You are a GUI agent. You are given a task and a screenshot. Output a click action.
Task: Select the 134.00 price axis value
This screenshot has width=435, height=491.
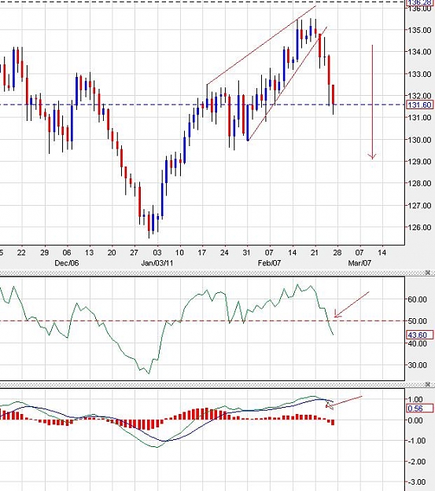419,52
